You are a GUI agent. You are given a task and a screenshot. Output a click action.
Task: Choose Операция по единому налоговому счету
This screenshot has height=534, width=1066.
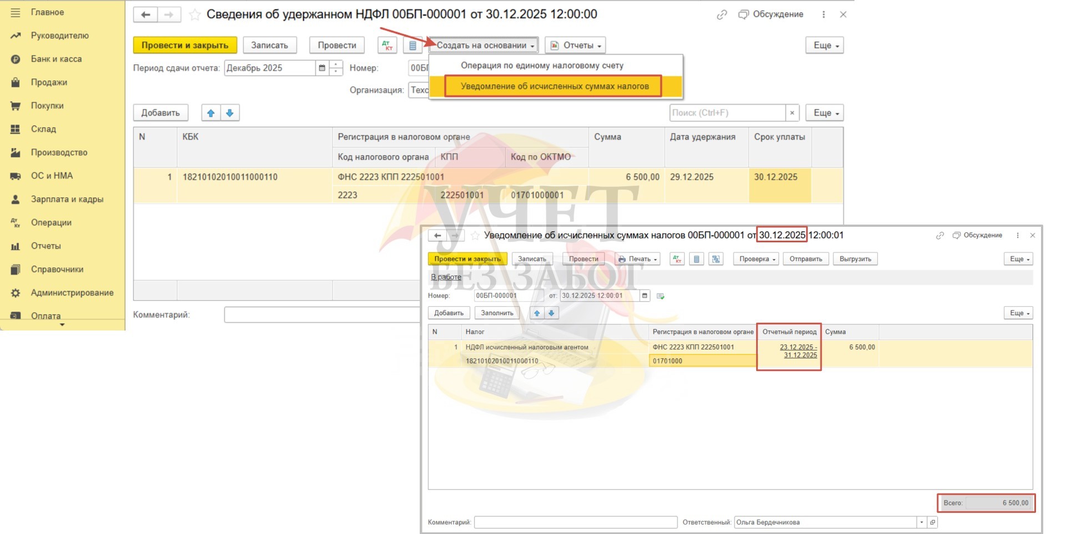pyautogui.click(x=542, y=65)
